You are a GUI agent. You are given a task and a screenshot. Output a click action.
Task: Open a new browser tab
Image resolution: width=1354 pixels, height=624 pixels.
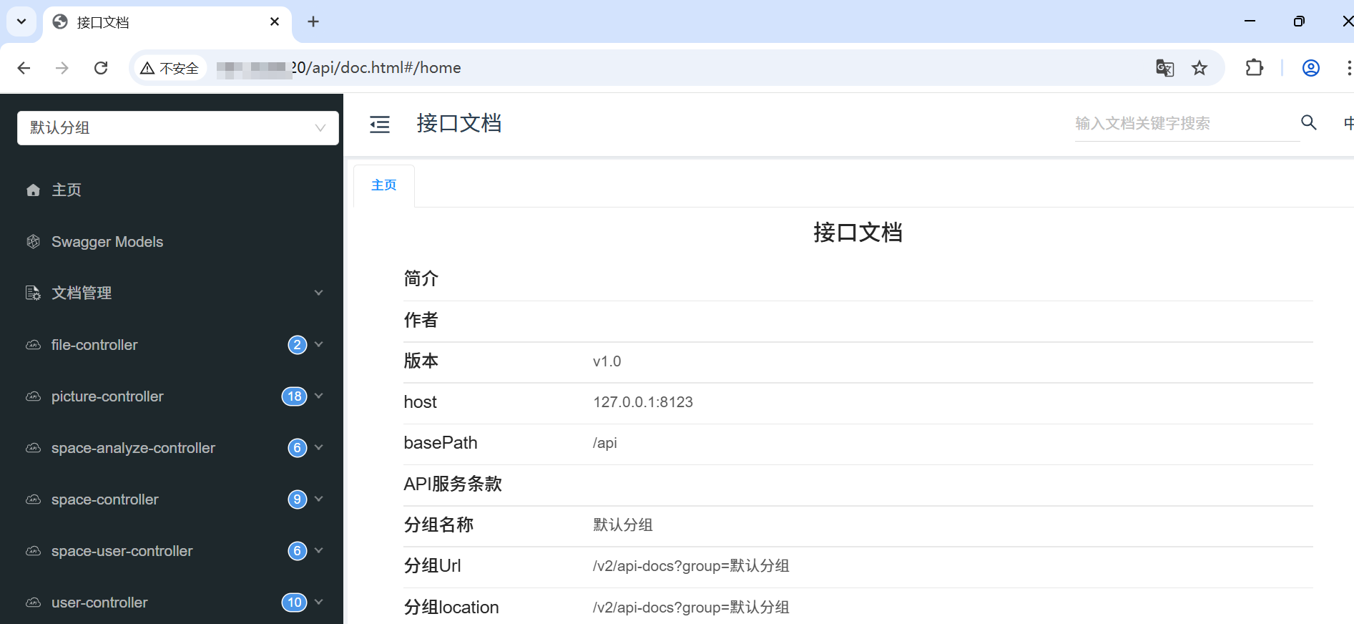(313, 22)
